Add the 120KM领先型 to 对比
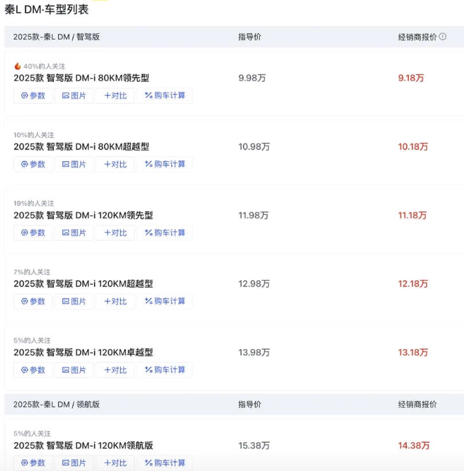This screenshot has width=464, height=471. click(115, 233)
